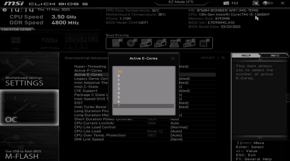Viewport: 290px width, 161px height.
Task: Click the fifth boot device USB key icon
Action: 174,43
